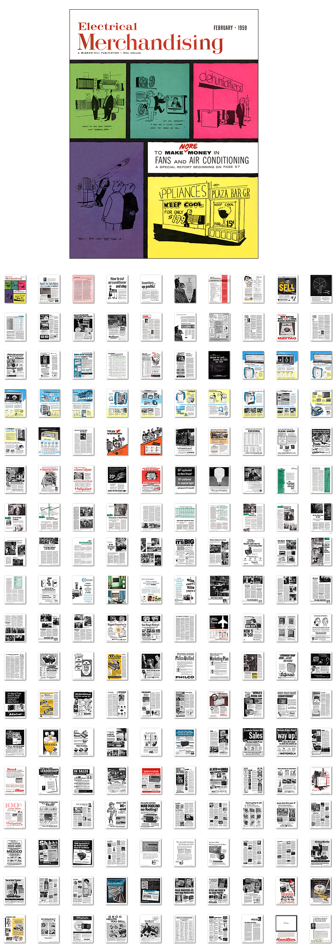The width and height of the screenshot is (335, 948).
Task: Open the page with green 'merchandising' heading
Action: [x=83, y=551]
